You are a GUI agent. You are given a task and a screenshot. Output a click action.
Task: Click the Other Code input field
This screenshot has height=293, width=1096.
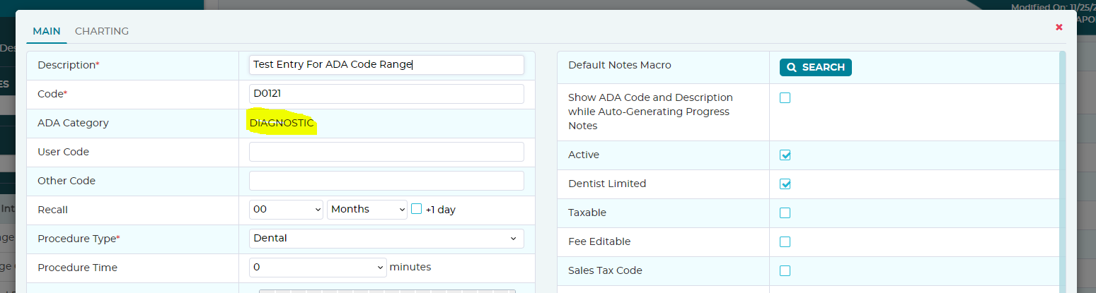[386, 181]
